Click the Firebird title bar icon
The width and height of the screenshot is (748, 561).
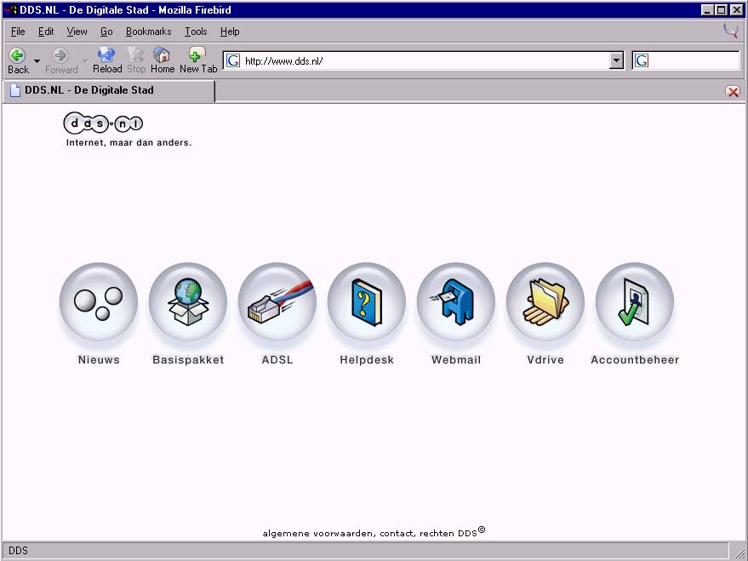(10, 10)
